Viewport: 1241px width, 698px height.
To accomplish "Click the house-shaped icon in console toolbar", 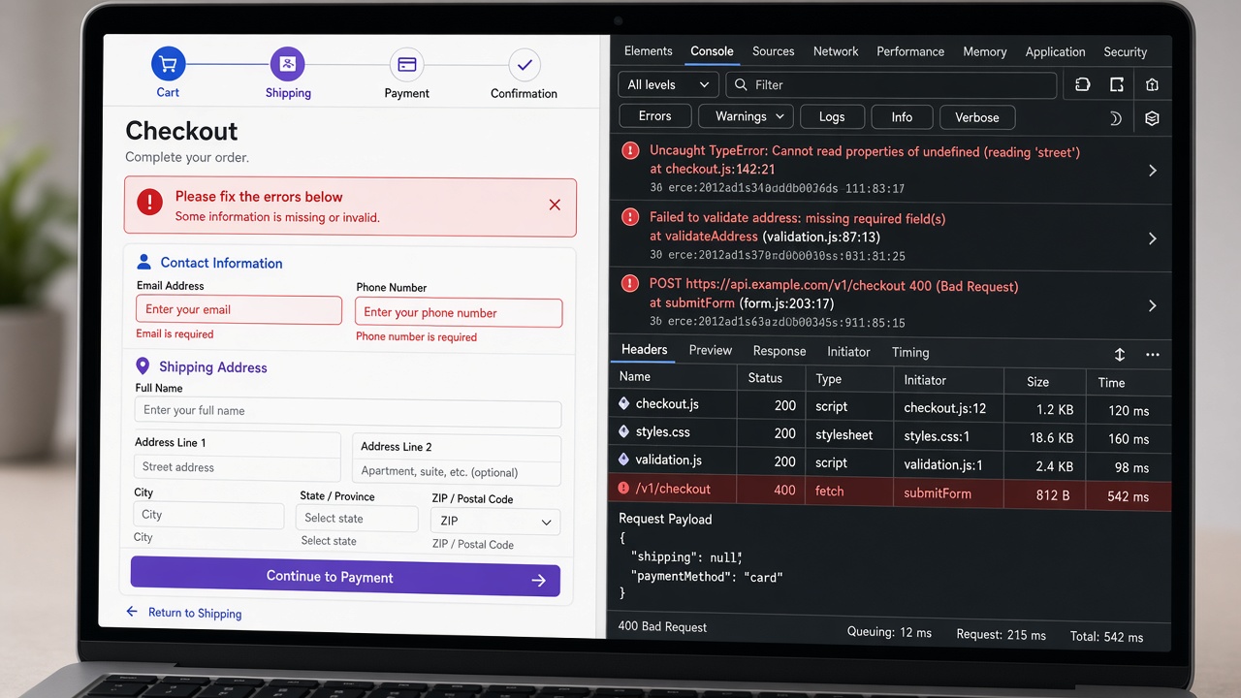I will (x=1152, y=85).
